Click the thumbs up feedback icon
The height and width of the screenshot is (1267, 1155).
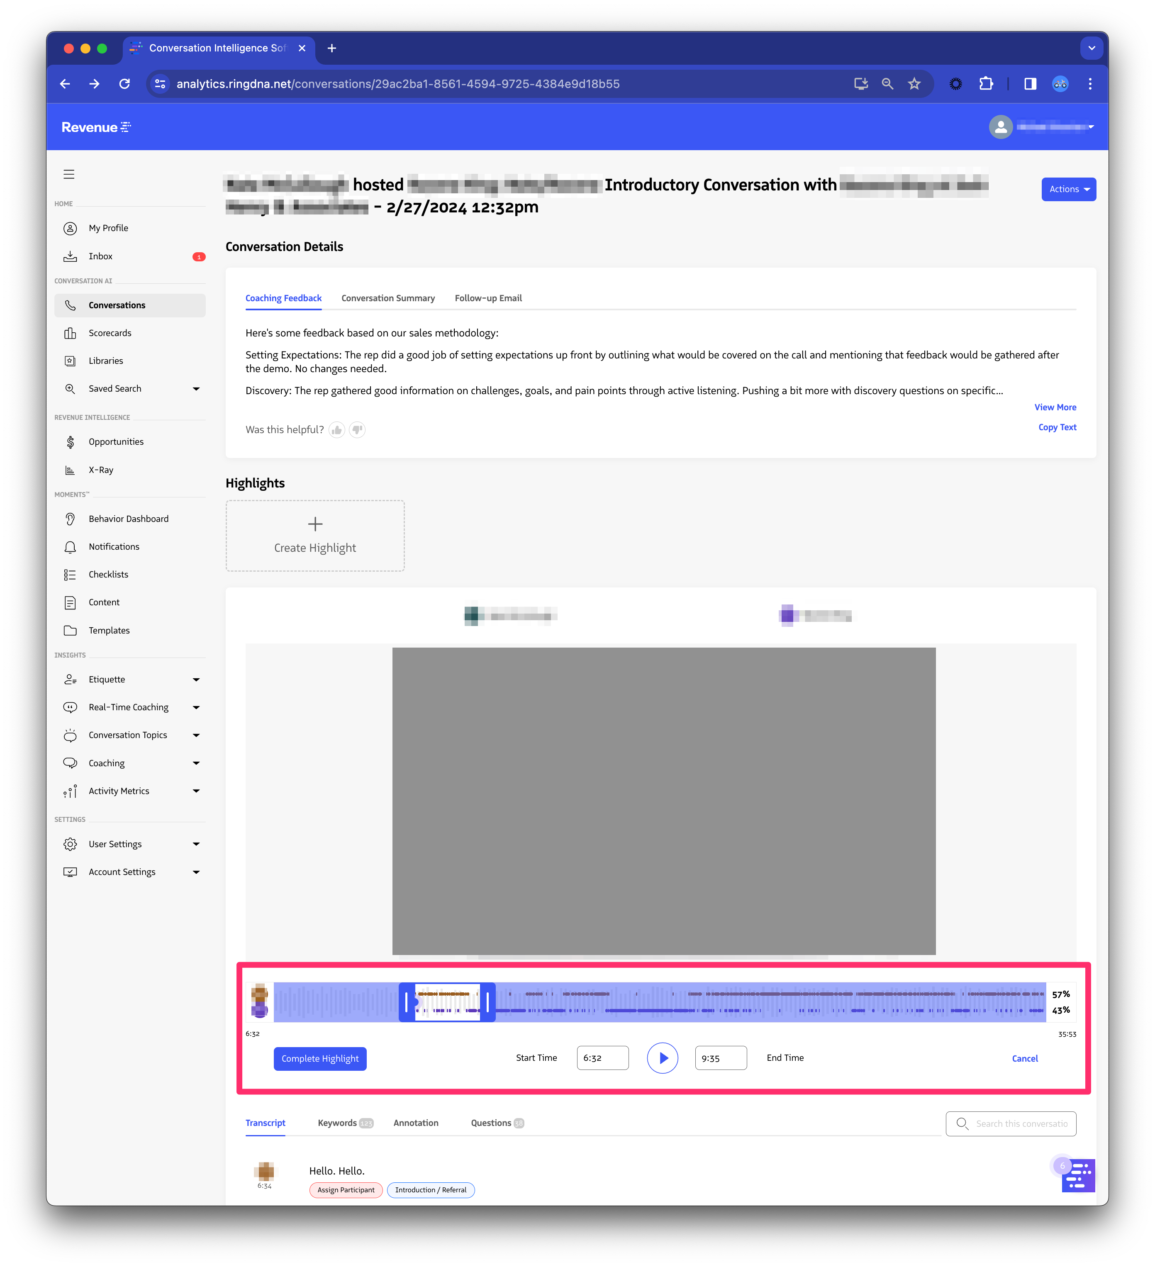coord(337,430)
